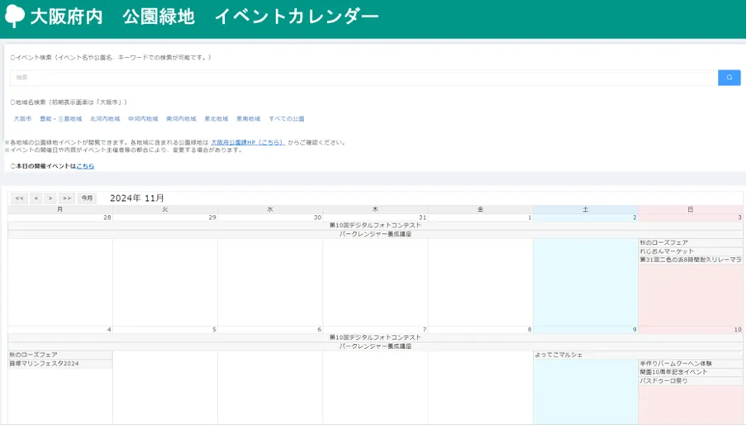Open the よってこマルシェ event

(x=559, y=355)
